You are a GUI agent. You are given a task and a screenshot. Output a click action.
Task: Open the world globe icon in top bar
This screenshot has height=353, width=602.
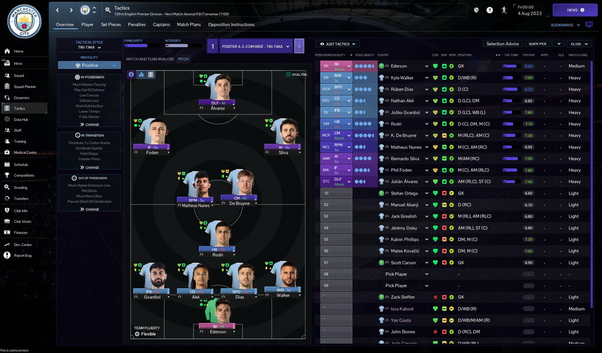[476, 10]
